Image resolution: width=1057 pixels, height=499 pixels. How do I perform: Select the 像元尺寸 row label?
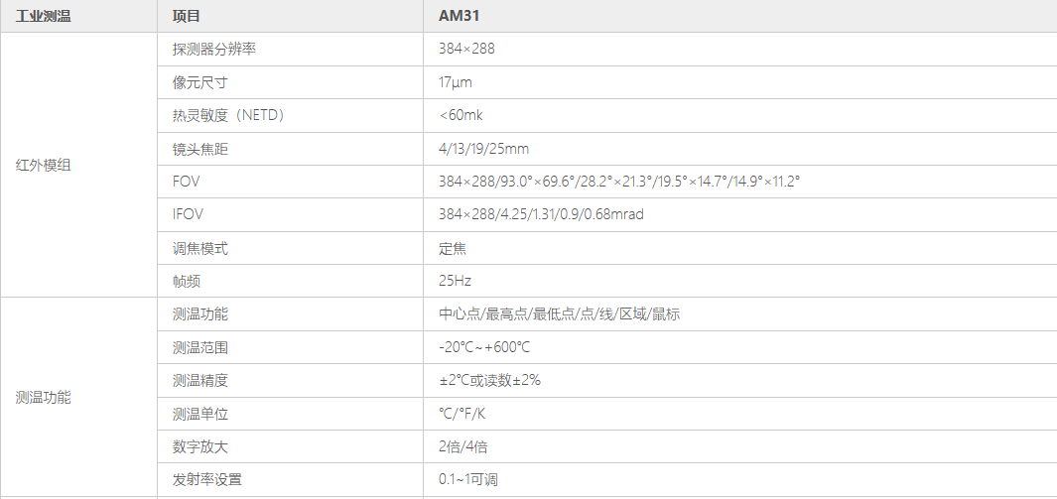click(x=200, y=82)
